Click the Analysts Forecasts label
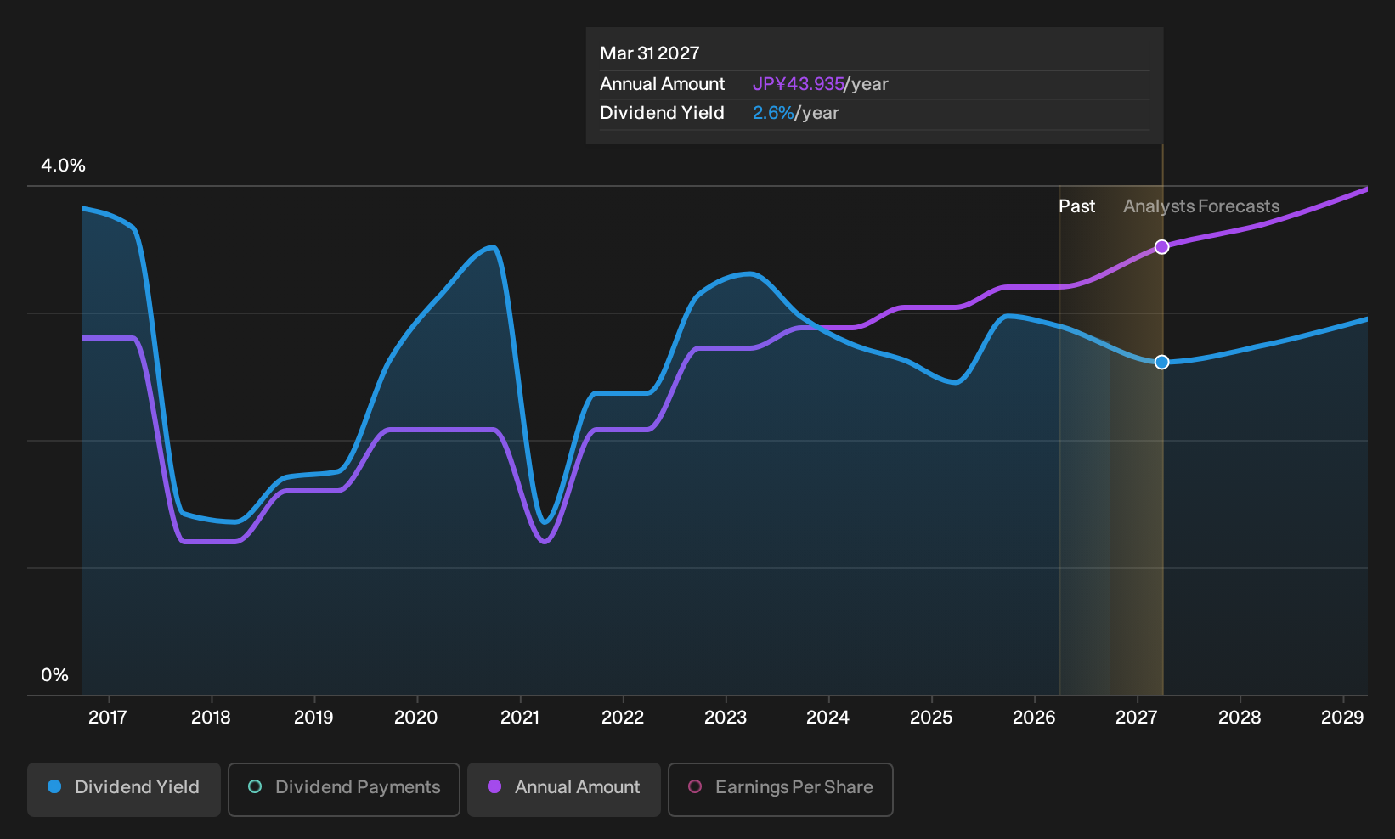This screenshot has width=1395, height=839. click(x=1201, y=206)
